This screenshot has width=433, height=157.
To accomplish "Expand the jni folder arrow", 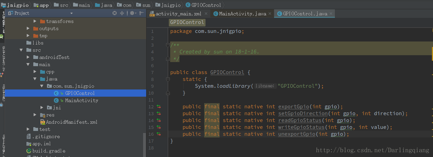I will pyautogui.click(x=42, y=108).
